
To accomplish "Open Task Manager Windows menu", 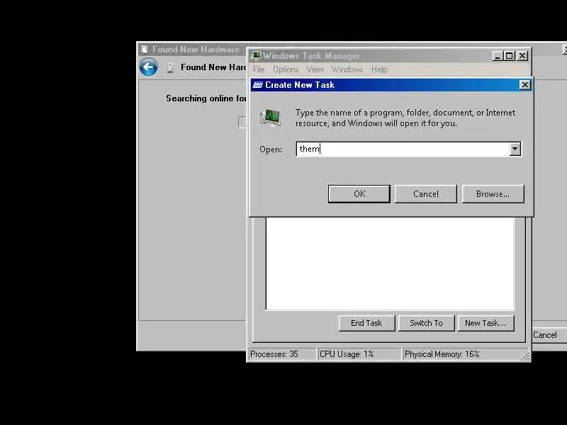I will click(x=347, y=69).
